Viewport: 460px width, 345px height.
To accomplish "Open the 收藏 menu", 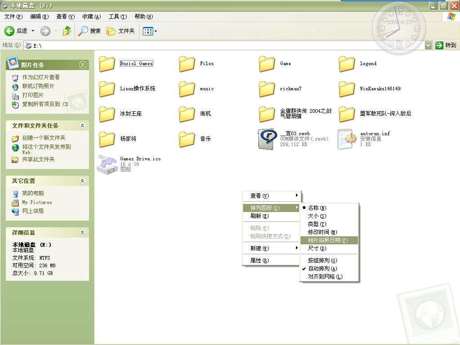I will [92, 17].
